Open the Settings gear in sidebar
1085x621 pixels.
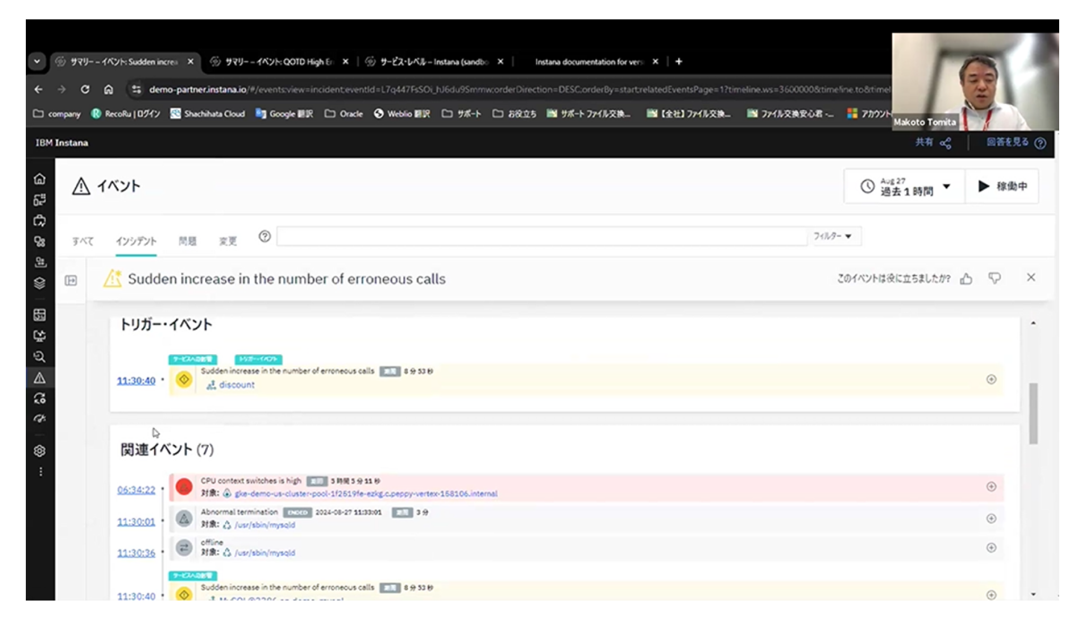click(x=40, y=451)
